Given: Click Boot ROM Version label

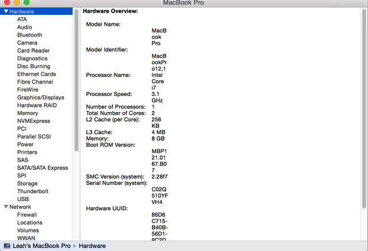Looking at the screenshot, I should click(111, 145).
